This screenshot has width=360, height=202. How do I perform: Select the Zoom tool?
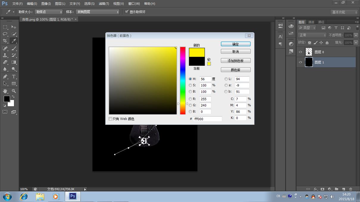tap(14, 91)
